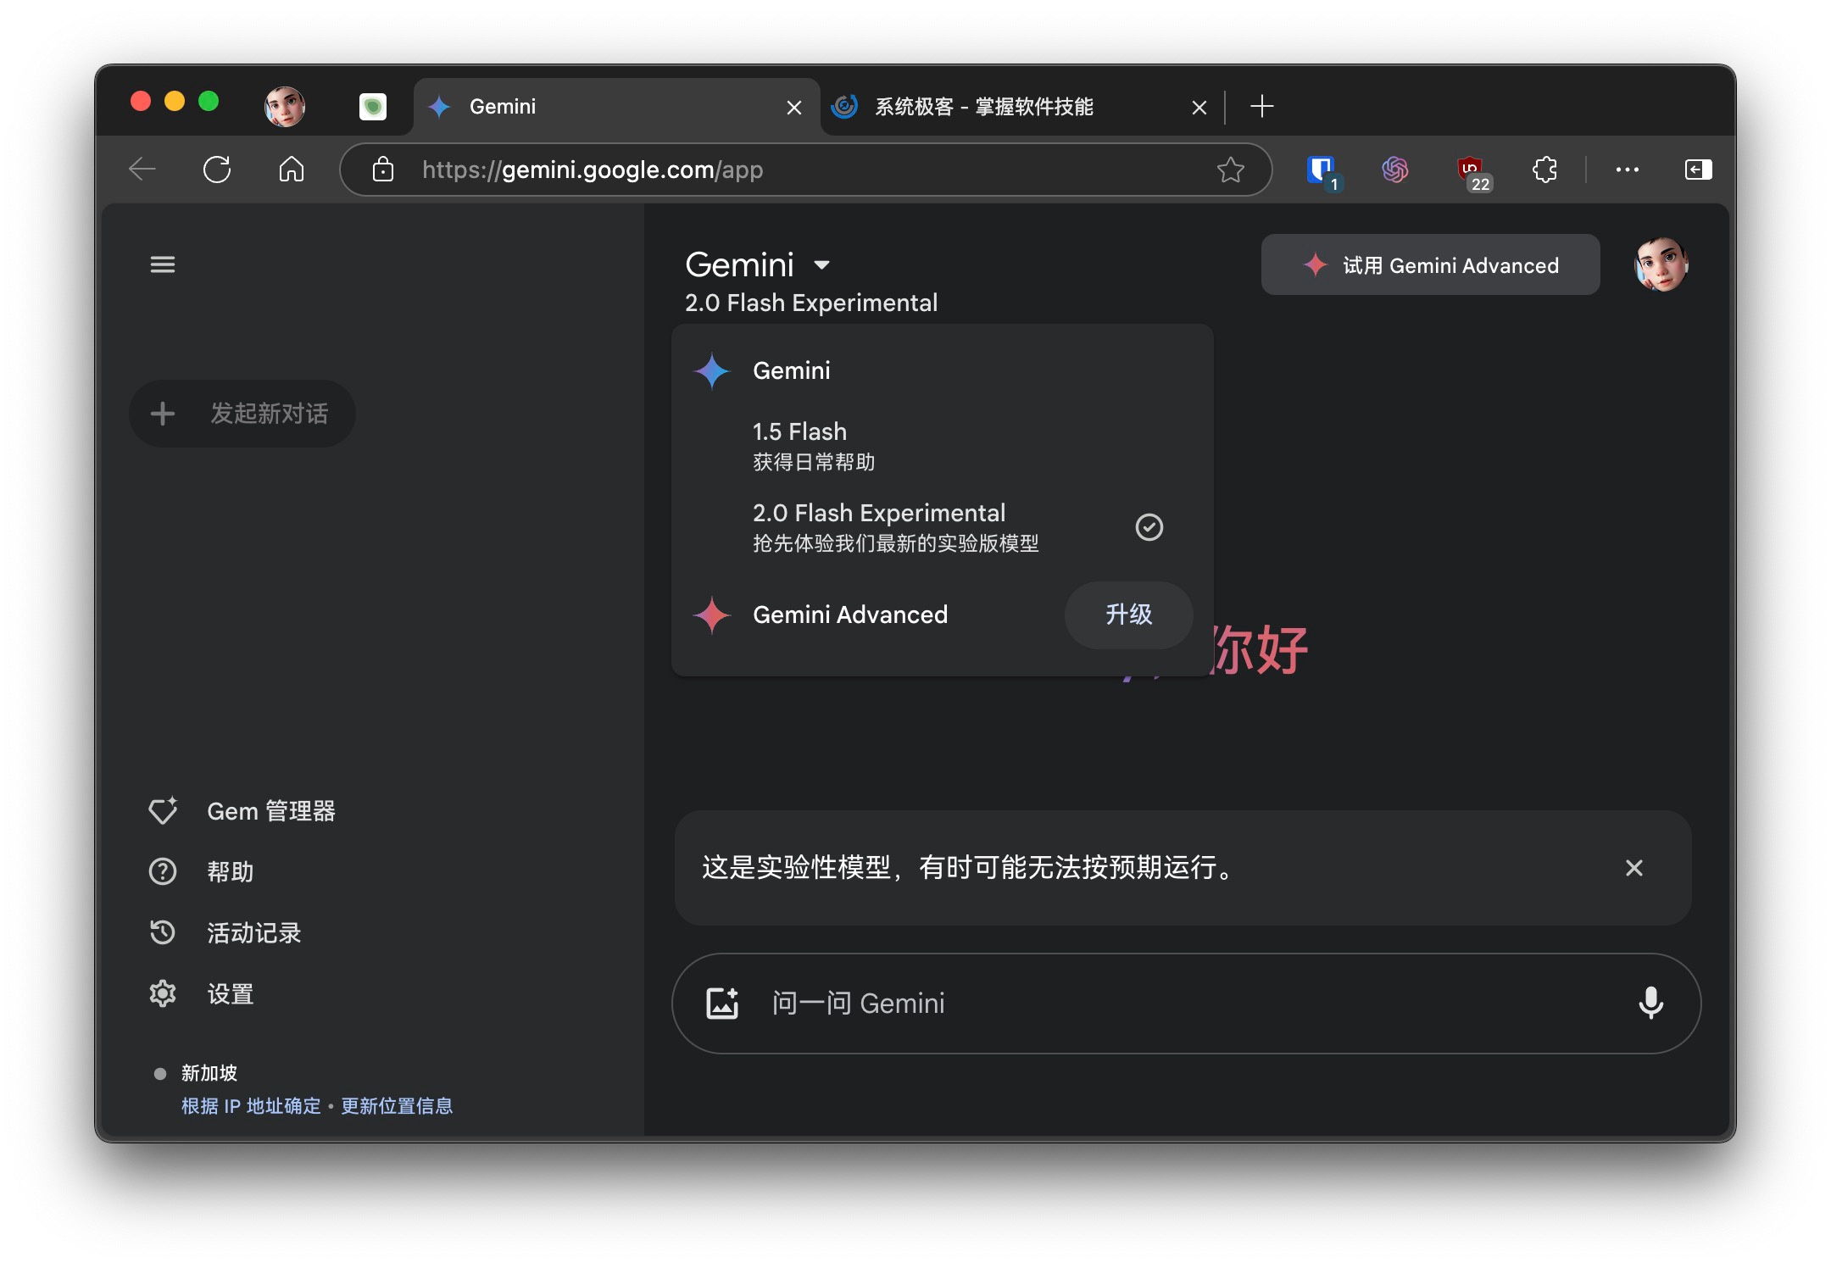
Task: Click 试用 Gemini Advanced button
Action: pos(1430,265)
